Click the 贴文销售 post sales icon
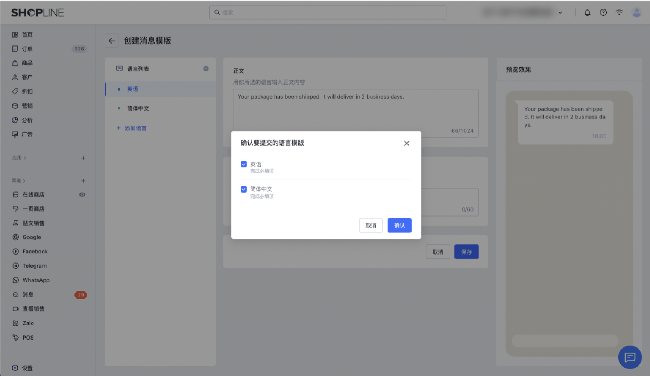The height and width of the screenshot is (376, 650). coord(16,223)
